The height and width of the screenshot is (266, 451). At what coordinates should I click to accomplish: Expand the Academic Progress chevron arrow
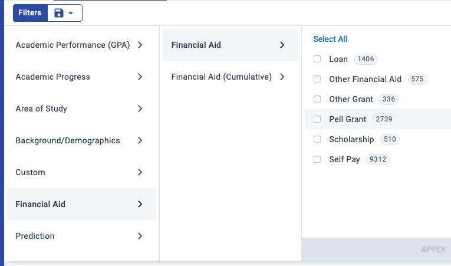click(x=140, y=77)
